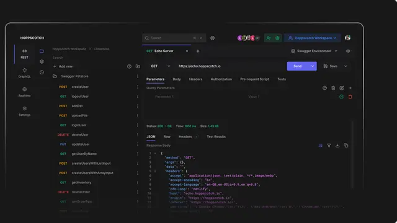Switch to the request Headers tab
397x223 pixels.
pyautogui.click(x=195, y=79)
